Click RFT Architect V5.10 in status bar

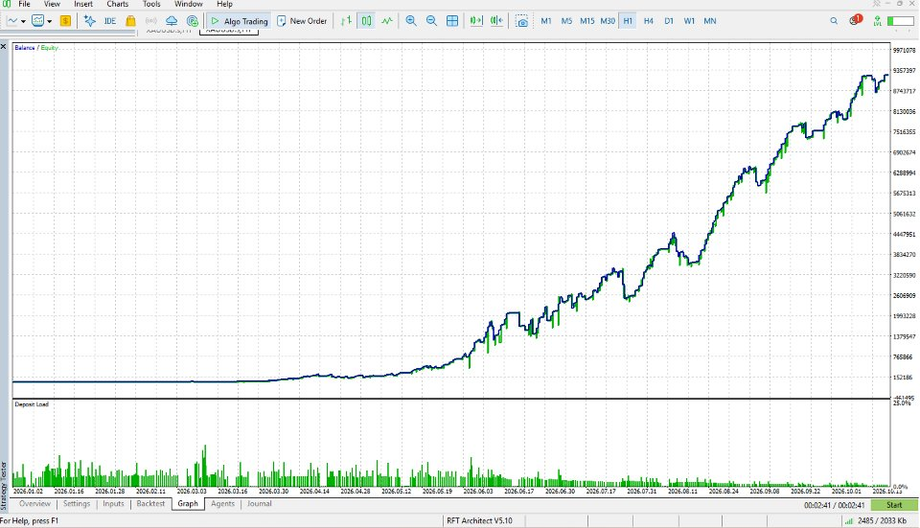(x=479, y=521)
